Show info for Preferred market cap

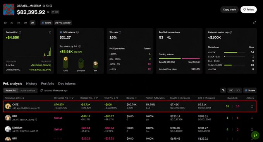coord(231,32)
